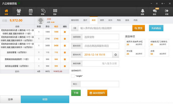173x104 pixels.
Task: Tick the *angle* beautician checkbox
Action: [73, 76]
